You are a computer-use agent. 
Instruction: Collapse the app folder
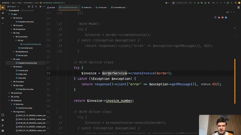tap(9, 14)
